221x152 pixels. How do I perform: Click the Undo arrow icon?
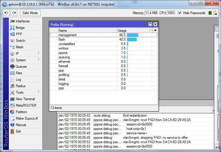[6, 13]
